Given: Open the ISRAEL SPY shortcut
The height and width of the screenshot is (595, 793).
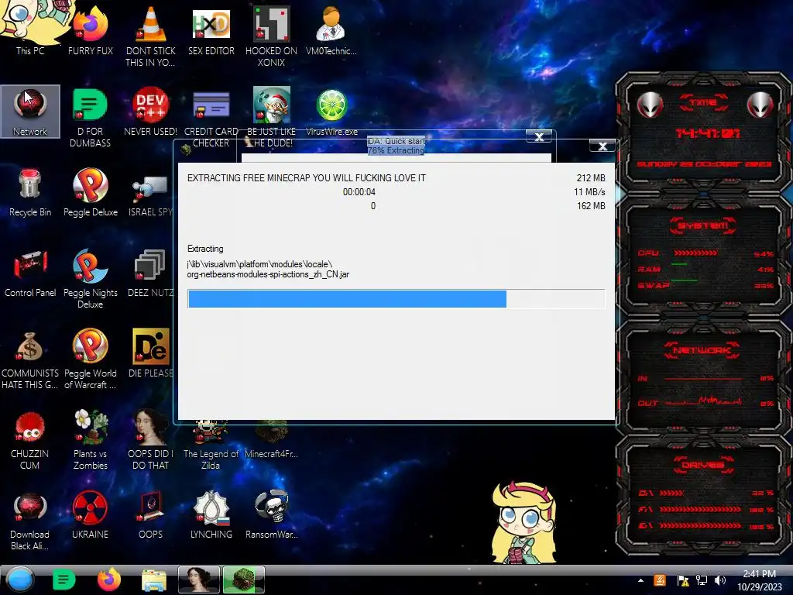Looking at the screenshot, I should click(150, 196).
